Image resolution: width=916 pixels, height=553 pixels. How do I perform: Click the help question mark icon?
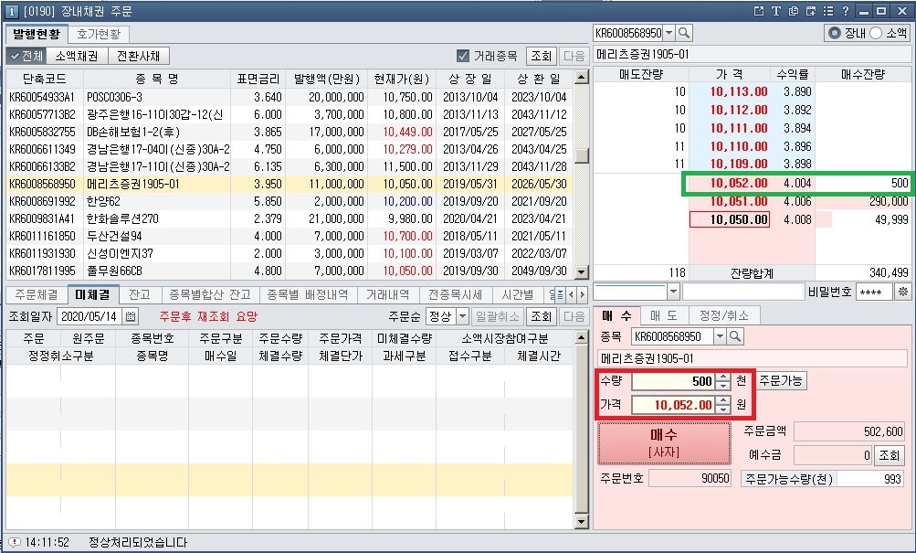coord(846,11)
